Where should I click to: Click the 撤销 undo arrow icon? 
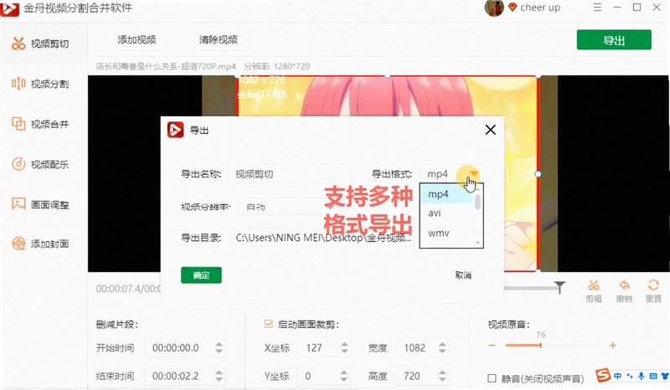pos(624,285)
